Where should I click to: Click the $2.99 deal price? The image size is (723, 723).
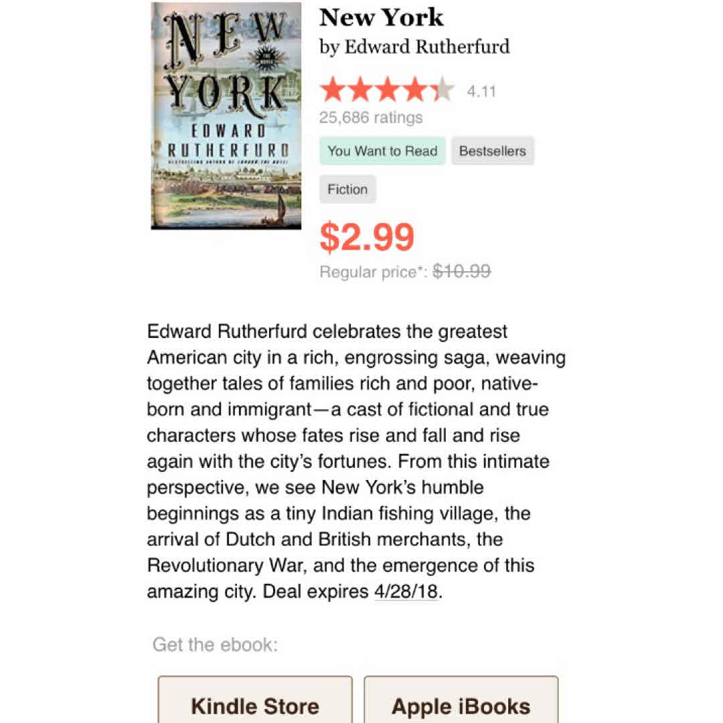pos(368,237)
